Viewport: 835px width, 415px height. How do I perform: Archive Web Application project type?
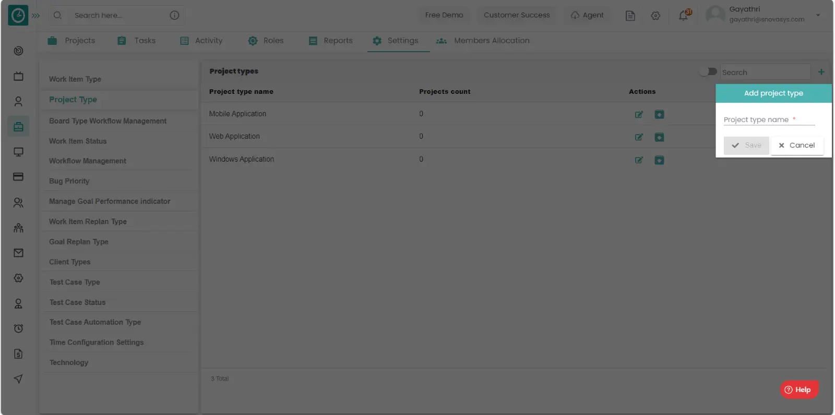tap(660, 137)
